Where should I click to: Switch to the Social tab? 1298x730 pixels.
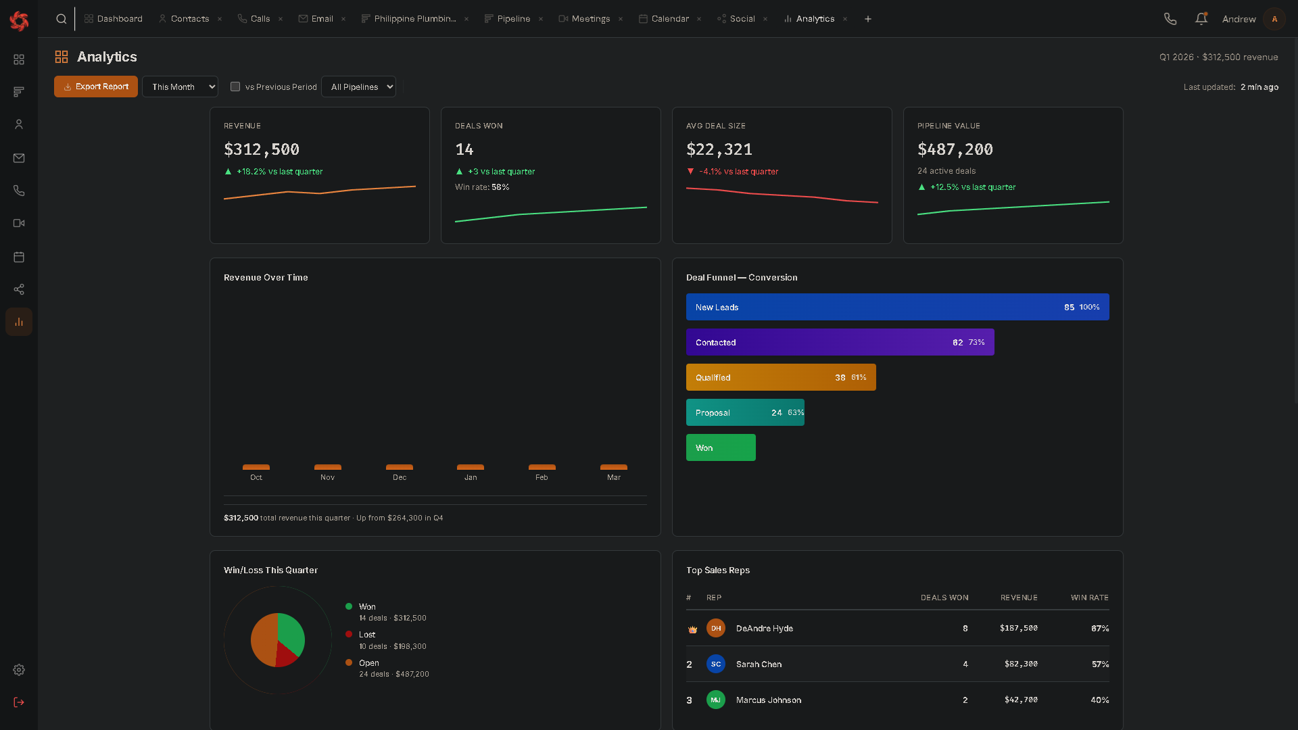click(736, 19)
